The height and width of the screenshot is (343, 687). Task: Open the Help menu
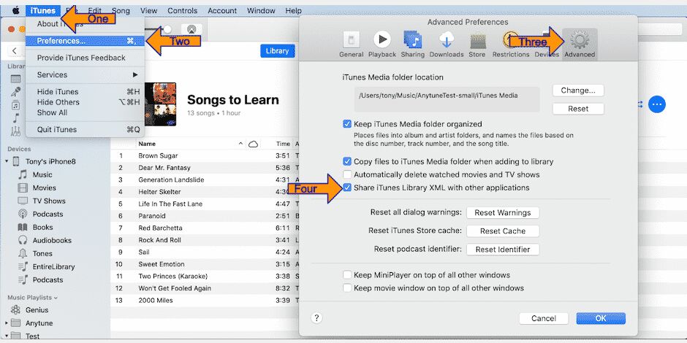[293, 10]
